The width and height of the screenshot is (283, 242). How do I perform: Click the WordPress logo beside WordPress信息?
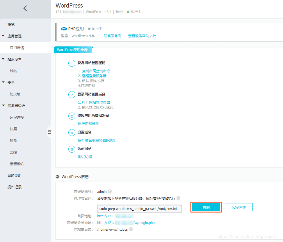pyautogui.click(x=58, y=177)
